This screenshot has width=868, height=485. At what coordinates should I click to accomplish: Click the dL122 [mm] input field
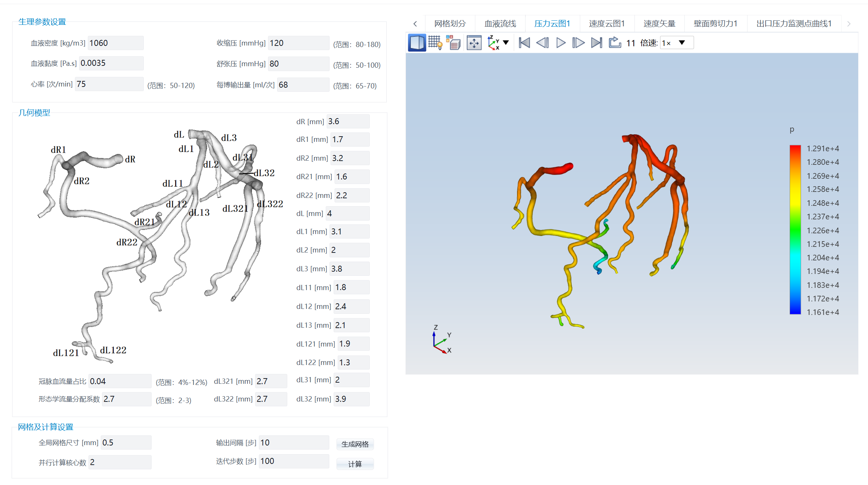[x=354, y=363]
